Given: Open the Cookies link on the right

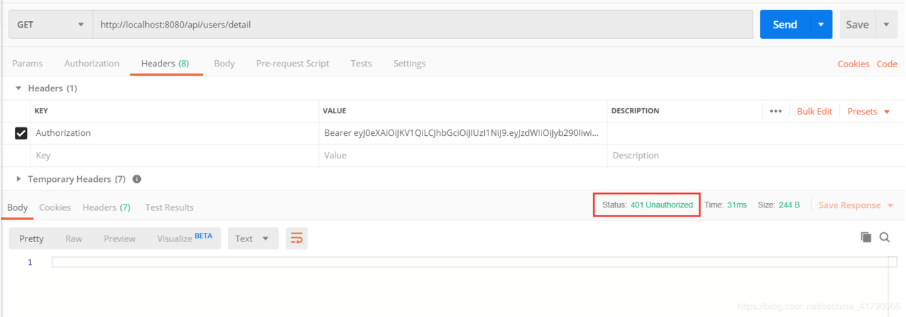Looking at the screenshot, I should (x=853, y=64).
